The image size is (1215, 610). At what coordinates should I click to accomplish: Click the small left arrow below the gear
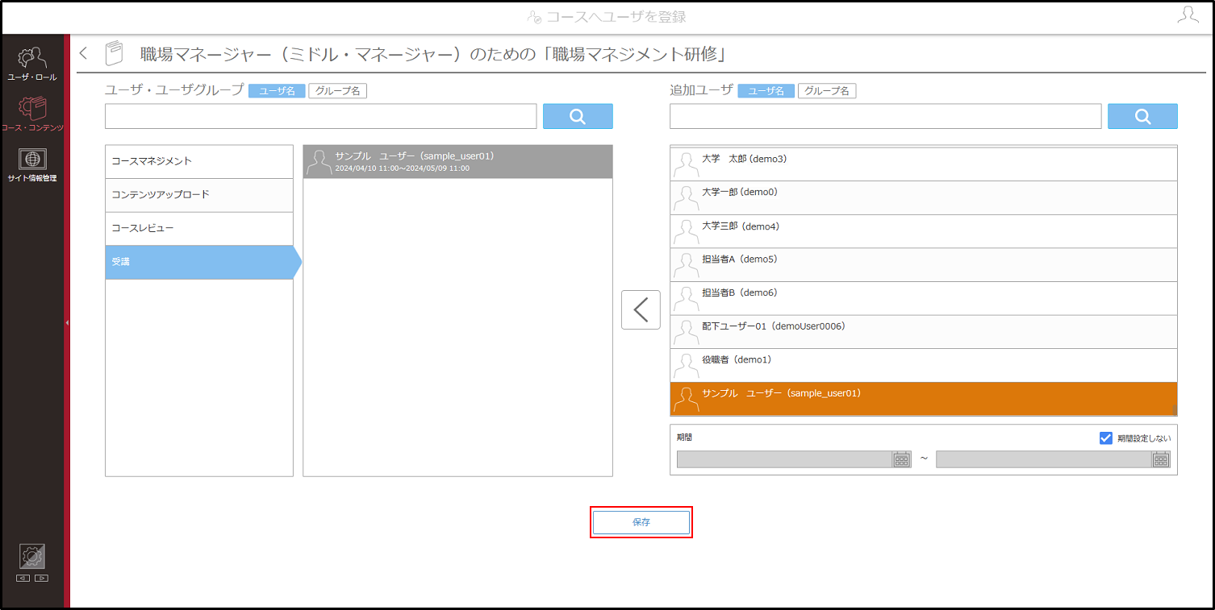click(23, 578)
